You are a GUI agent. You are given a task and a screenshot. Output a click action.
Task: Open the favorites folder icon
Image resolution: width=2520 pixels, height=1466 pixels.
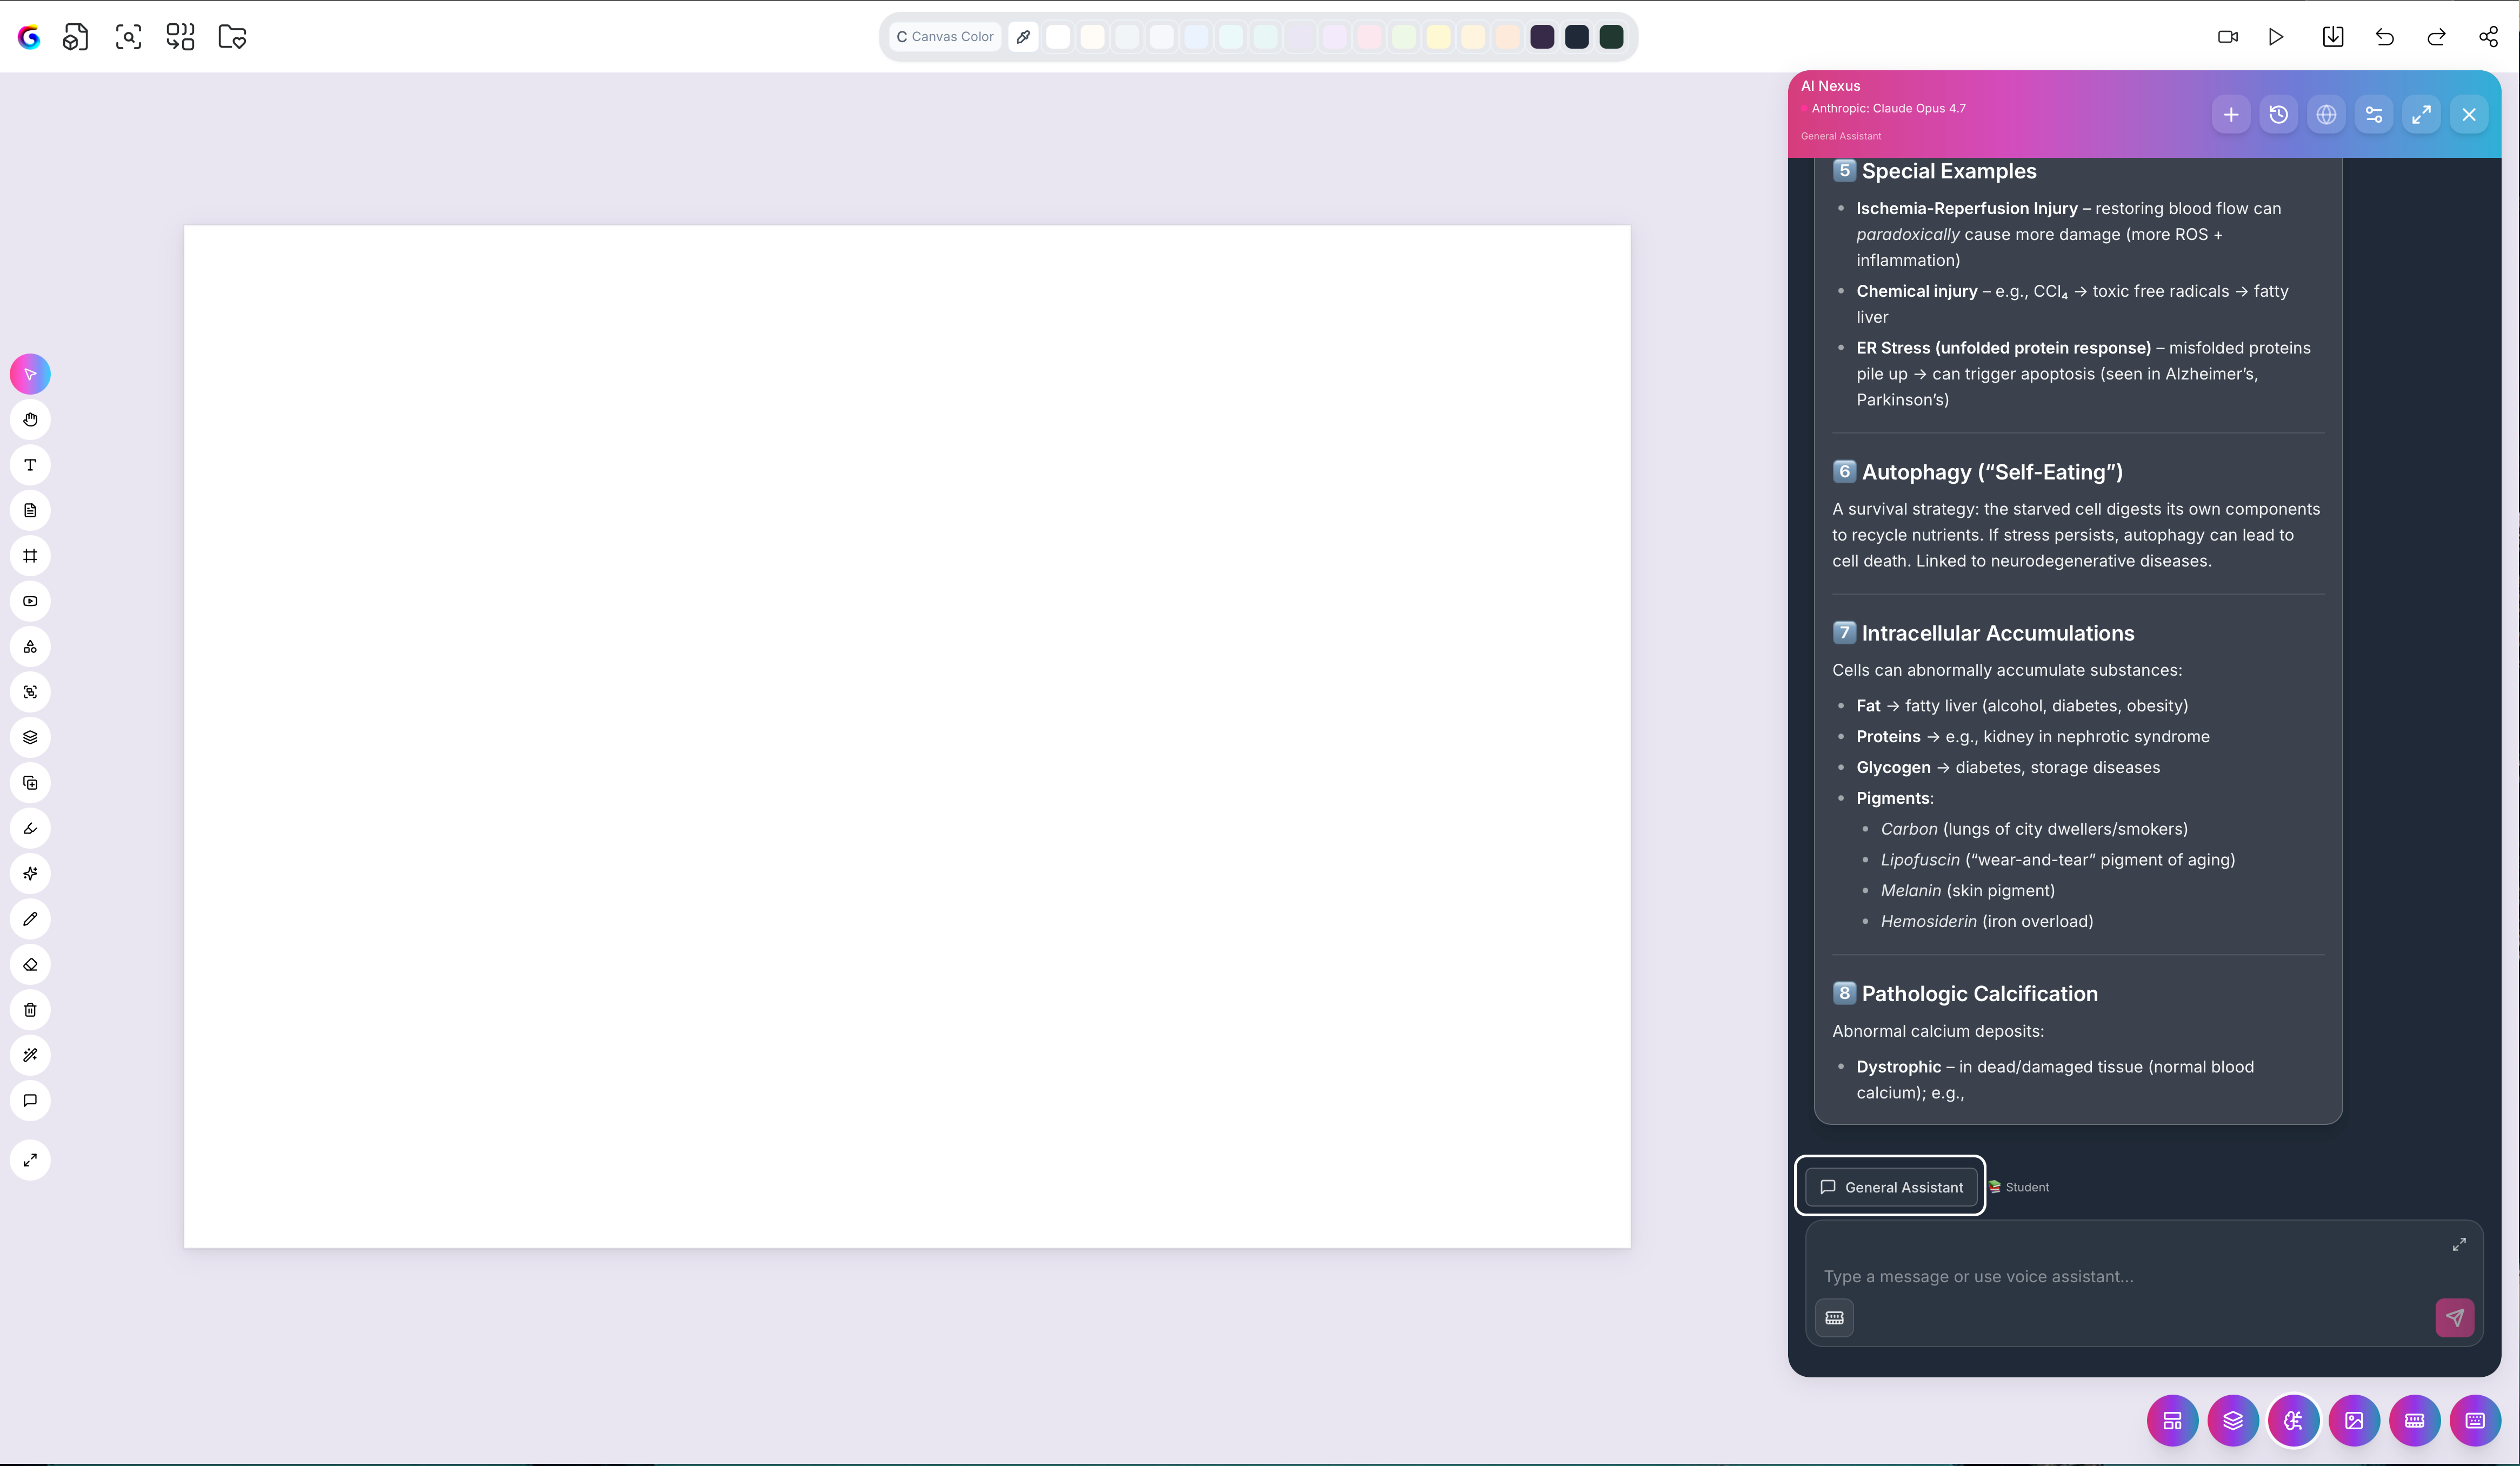pyautogui.click(x=232, y=37)
